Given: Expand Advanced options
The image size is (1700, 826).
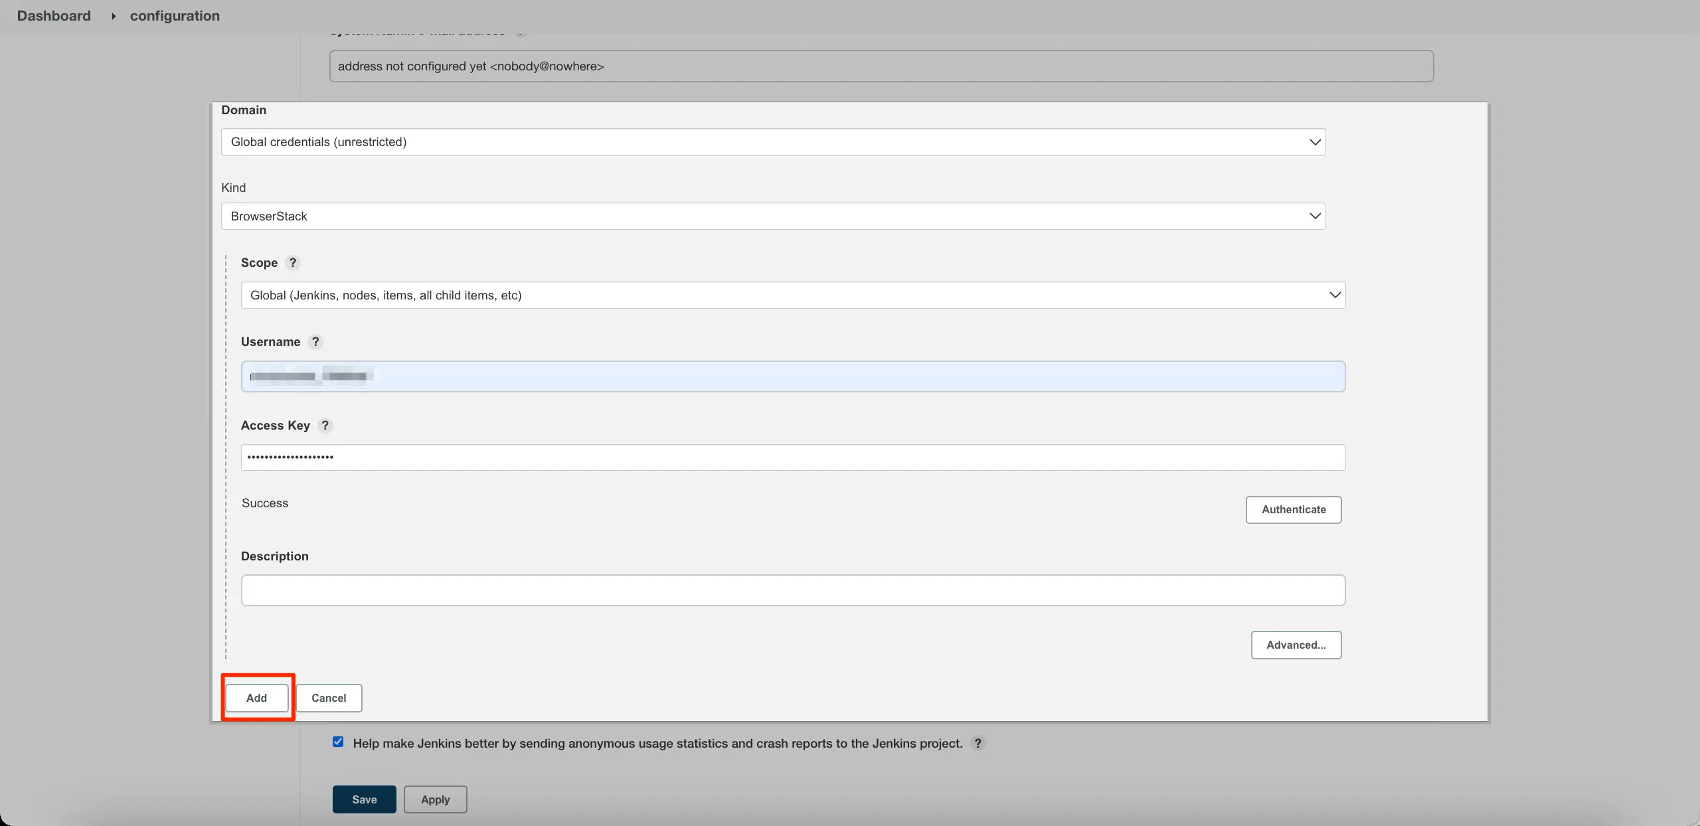Looking at the screenshot, I should [1296, 645].
